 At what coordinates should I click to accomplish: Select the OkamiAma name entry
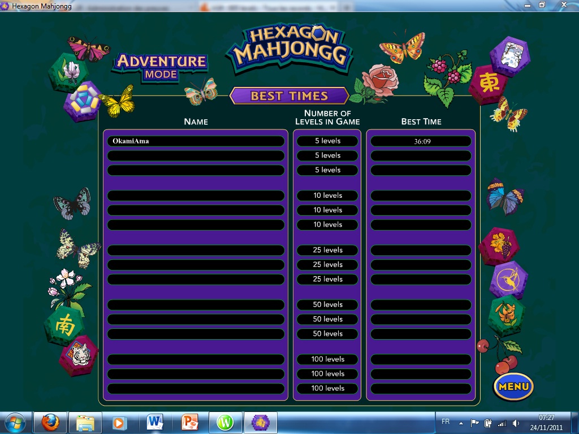pos(195,141)
